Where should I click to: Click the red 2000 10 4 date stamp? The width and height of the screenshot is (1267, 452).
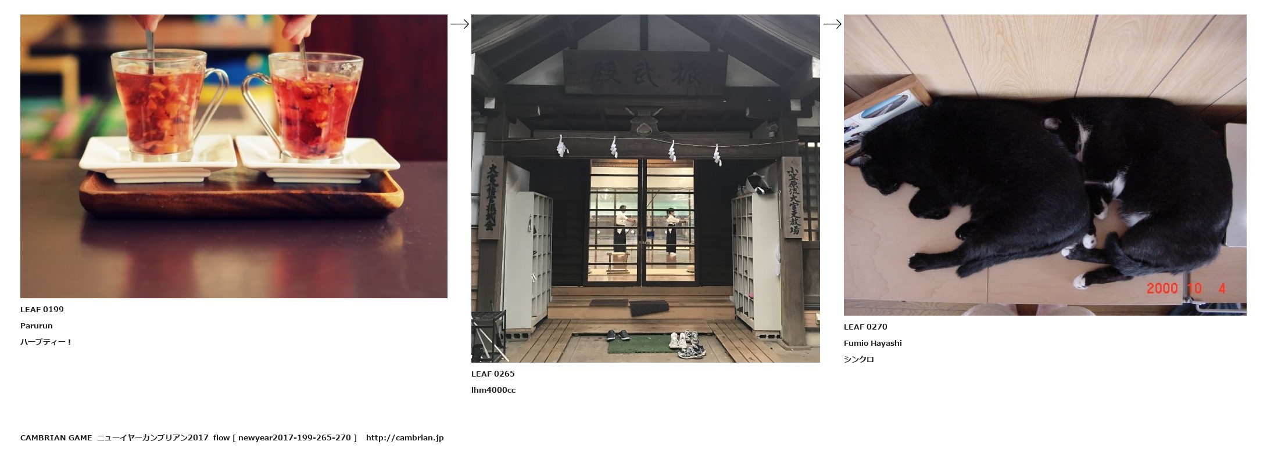click(1186, 288)
